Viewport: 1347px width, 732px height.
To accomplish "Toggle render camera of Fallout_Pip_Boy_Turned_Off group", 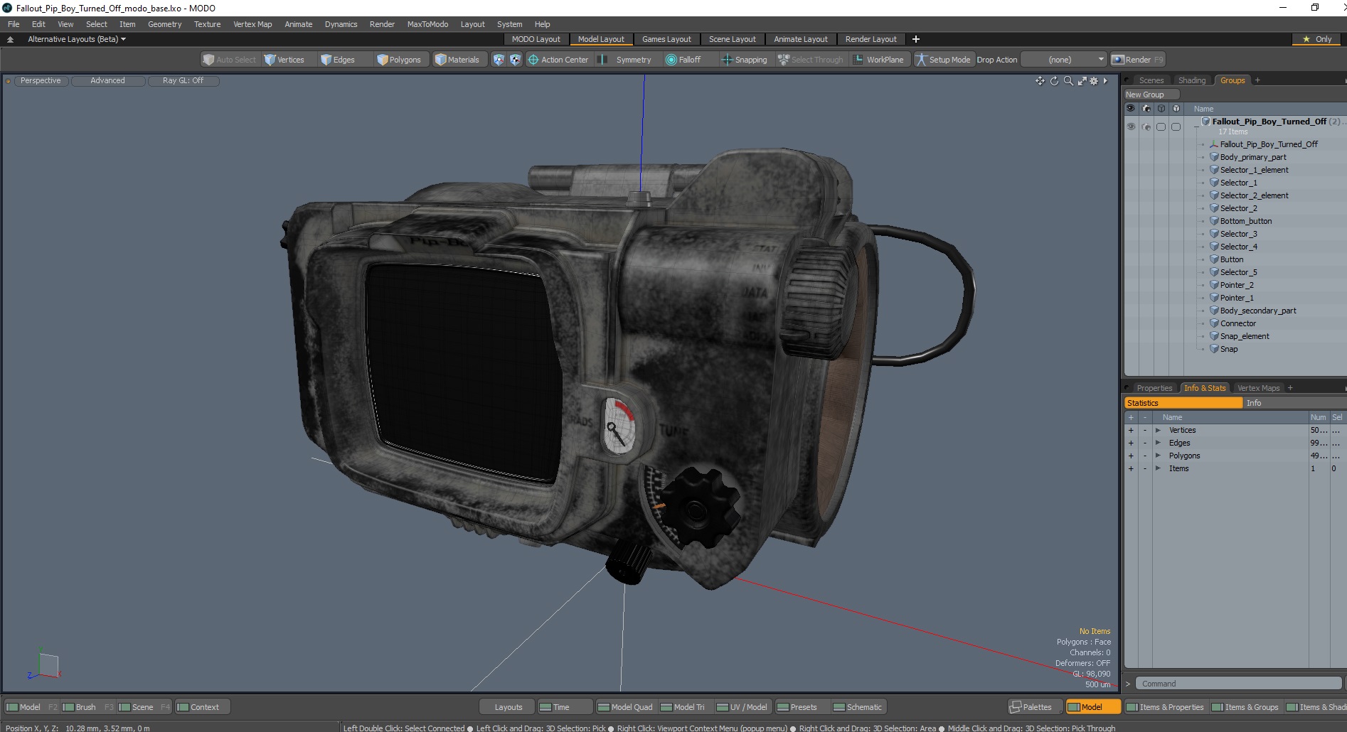I will pyautogui.click(x=1146, y=127).
